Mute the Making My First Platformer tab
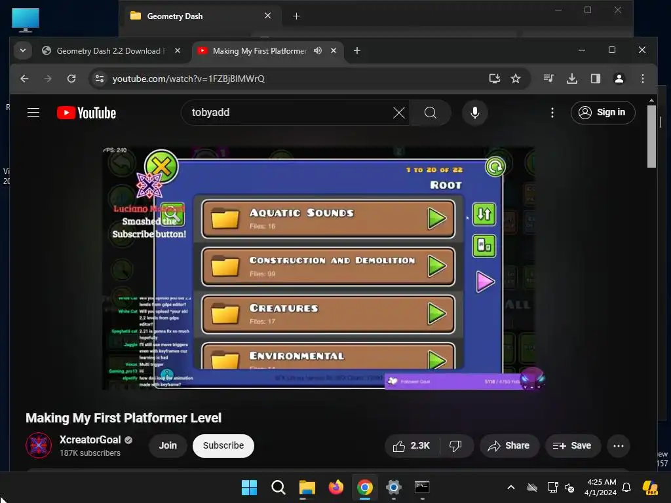This screenshot has width=671, height=503. pos(318,50)
